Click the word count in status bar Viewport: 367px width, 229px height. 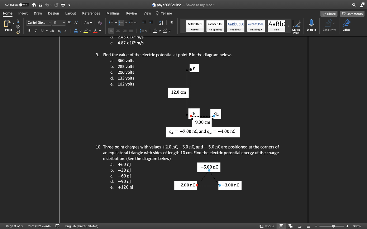coord(39,226)
